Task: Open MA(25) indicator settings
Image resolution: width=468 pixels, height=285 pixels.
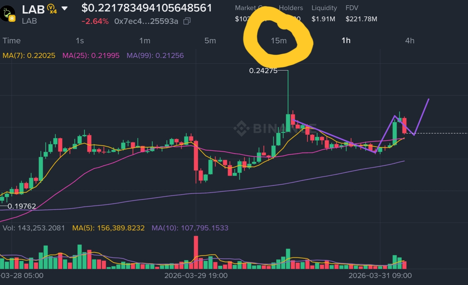Action: (91, 56)
